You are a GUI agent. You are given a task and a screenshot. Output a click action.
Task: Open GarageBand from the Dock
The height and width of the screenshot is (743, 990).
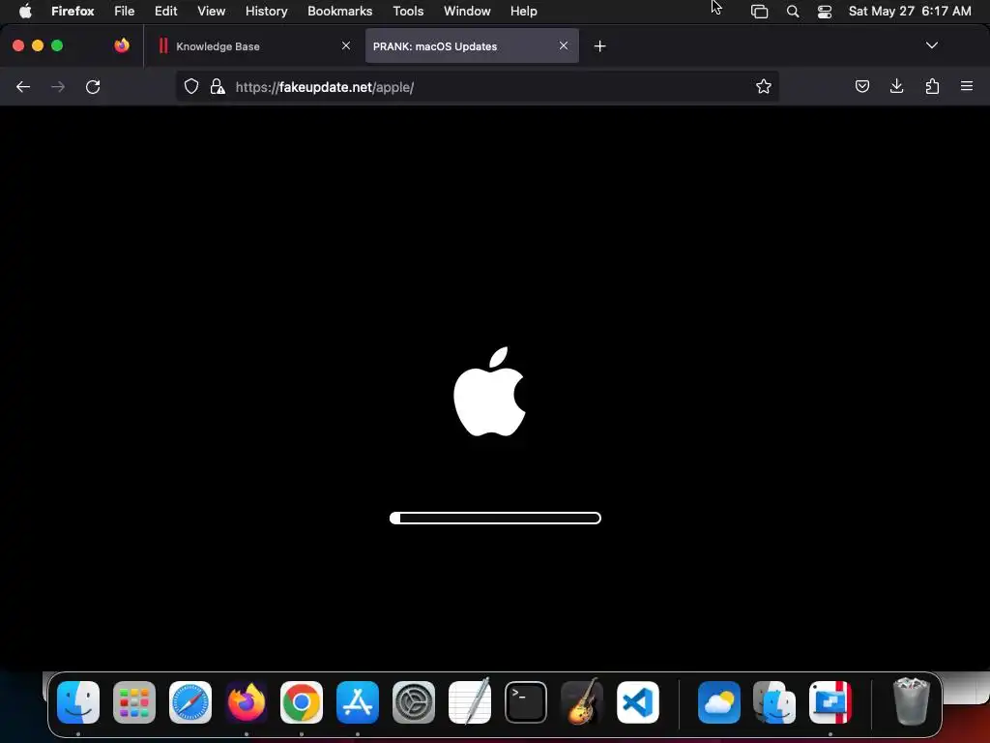click(x=581, y=700)
